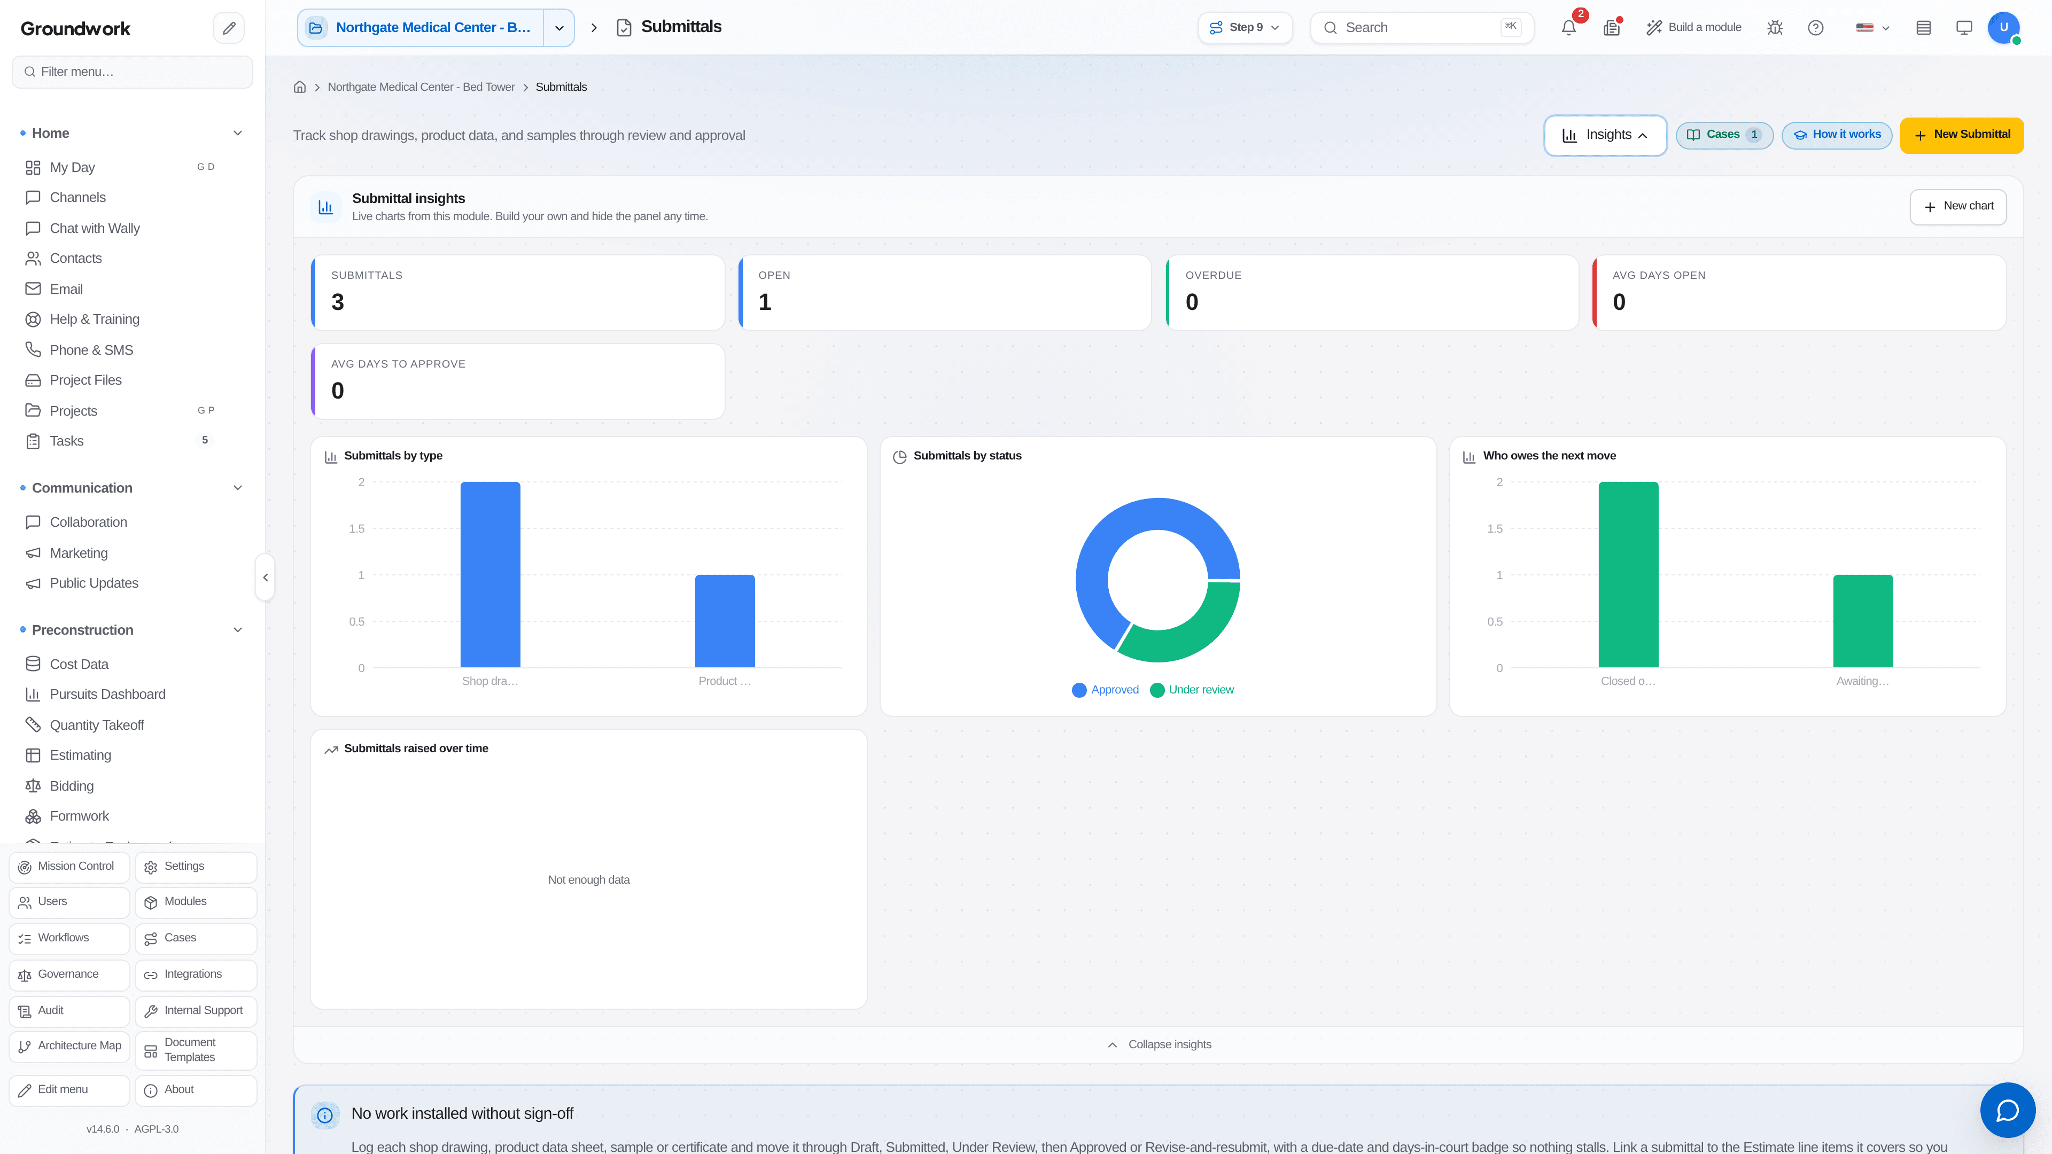This screenshot has width=2052, height=1154.
Task: Collapse the Preconstruction menu section
Action: [x=237, y=630]
